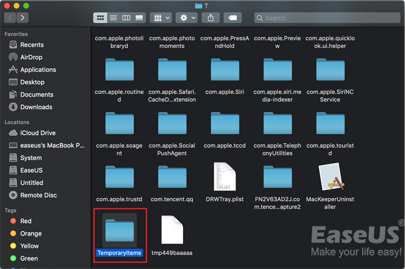Open the gear action menu

(x=186, y=17)
